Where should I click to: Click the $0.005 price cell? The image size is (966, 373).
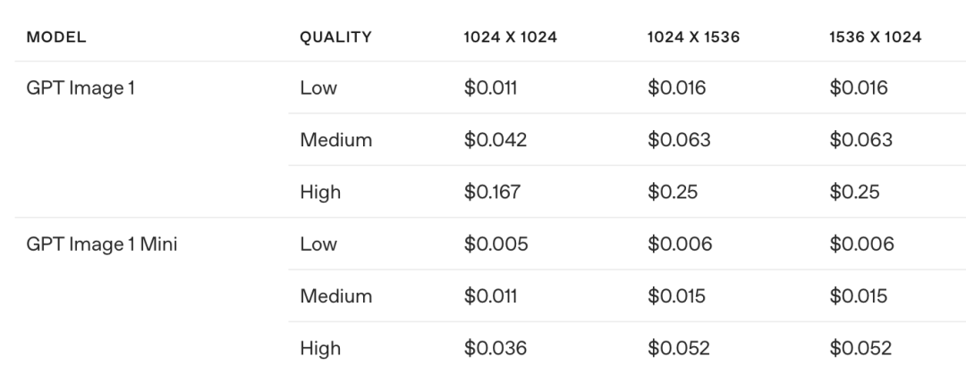(x=496, y=245)
